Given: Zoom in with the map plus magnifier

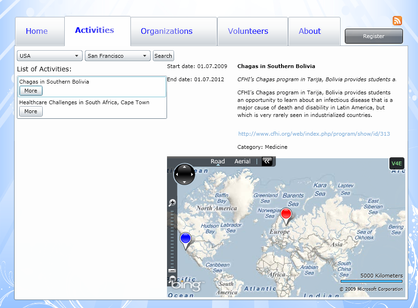Looking at the screenshot, I should 172,203.
